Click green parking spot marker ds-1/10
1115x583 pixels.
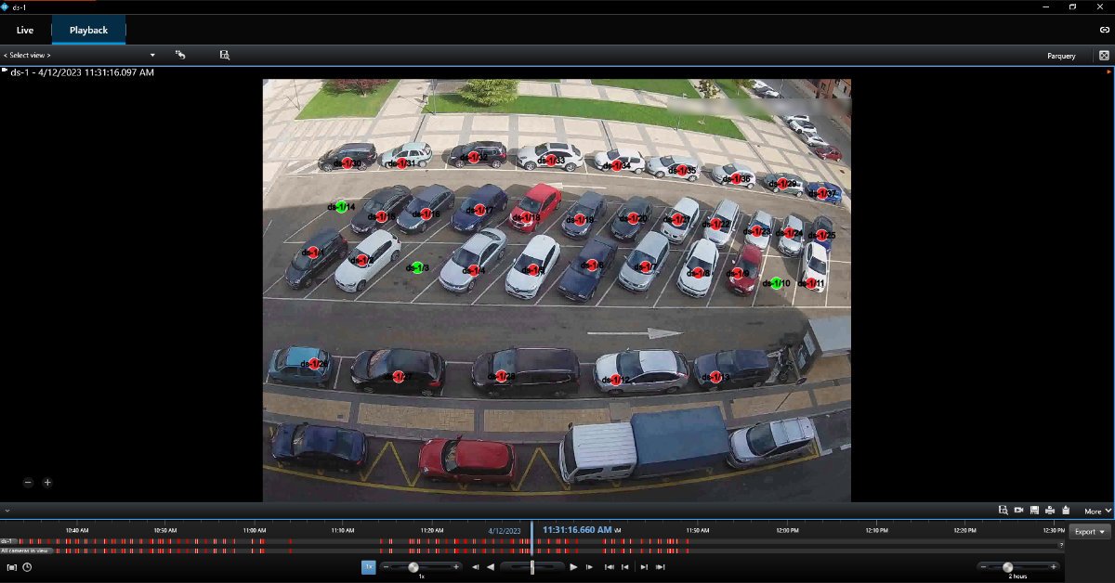777,283
